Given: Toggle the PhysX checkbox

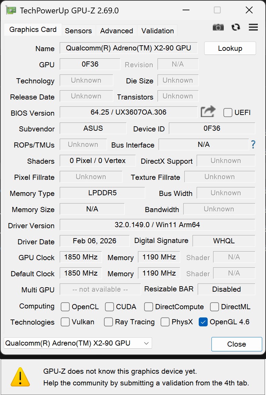Looking at the screenshot, I should [x=165, y=322].
